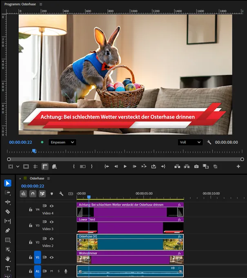Activate the Hand tool
This screenshot has height=278, width=247.
(x=7, y=259)
